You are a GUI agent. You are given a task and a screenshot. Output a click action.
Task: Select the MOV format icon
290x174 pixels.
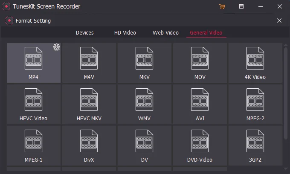click(x=200, y=58)
